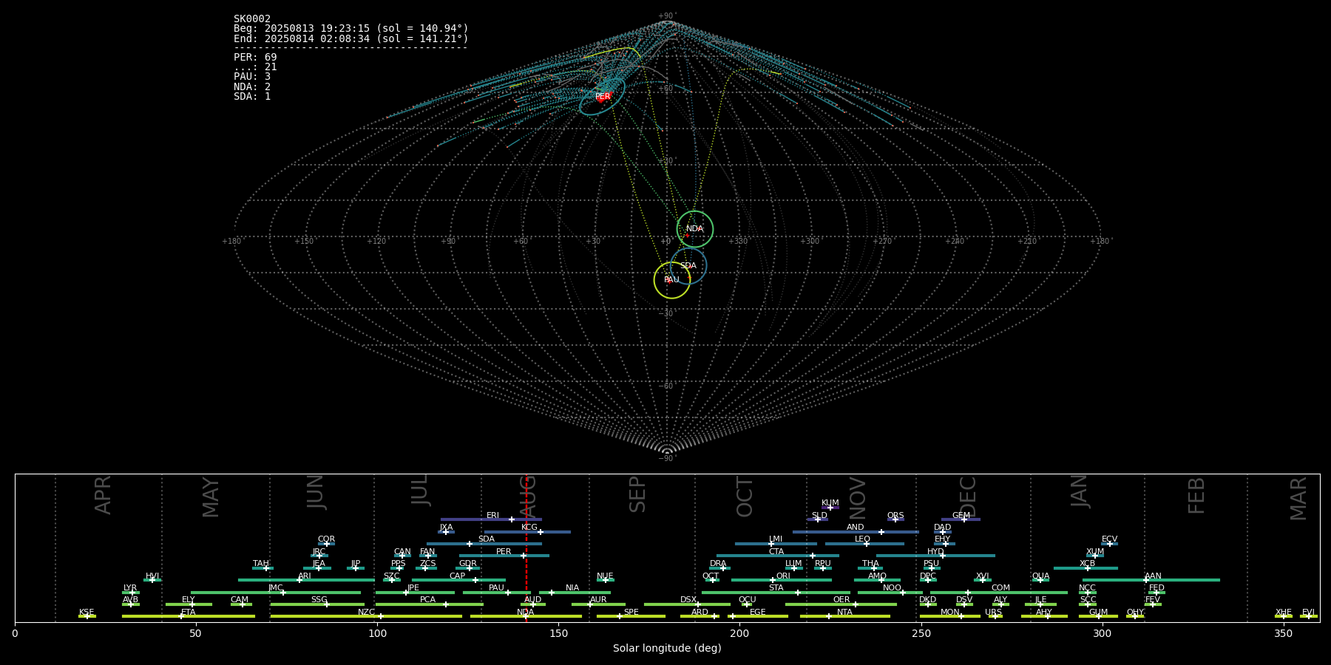
Task: Click the LYR shower label in the timeline
Action: 130,588
